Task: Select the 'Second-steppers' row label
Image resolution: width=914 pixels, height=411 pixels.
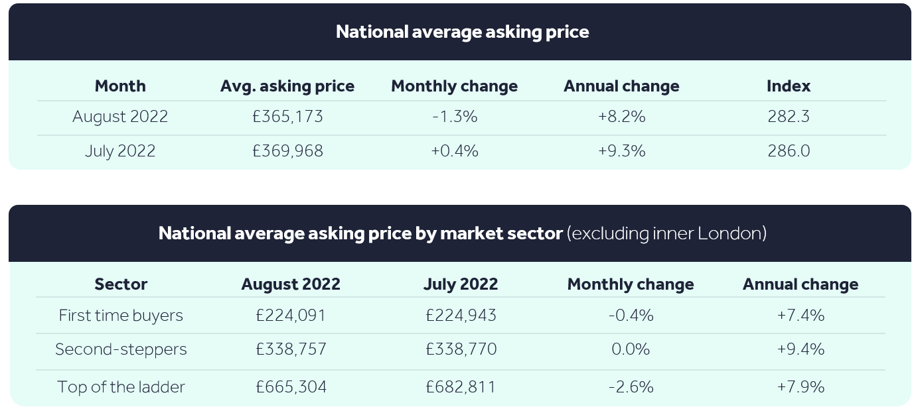Action: (121, 349)
